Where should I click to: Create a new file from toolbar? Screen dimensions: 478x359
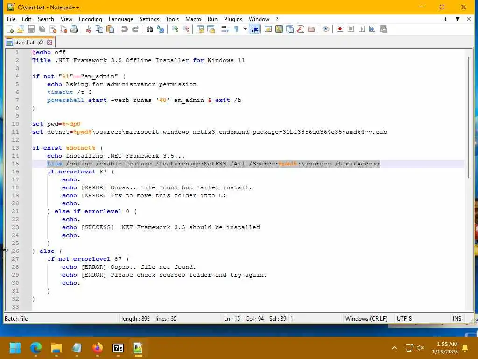click(x=10, y=29)
